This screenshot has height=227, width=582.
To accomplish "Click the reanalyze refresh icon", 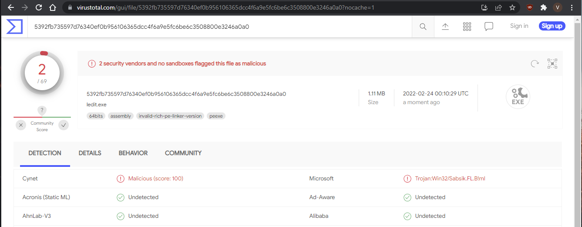I will coord(535,64).
